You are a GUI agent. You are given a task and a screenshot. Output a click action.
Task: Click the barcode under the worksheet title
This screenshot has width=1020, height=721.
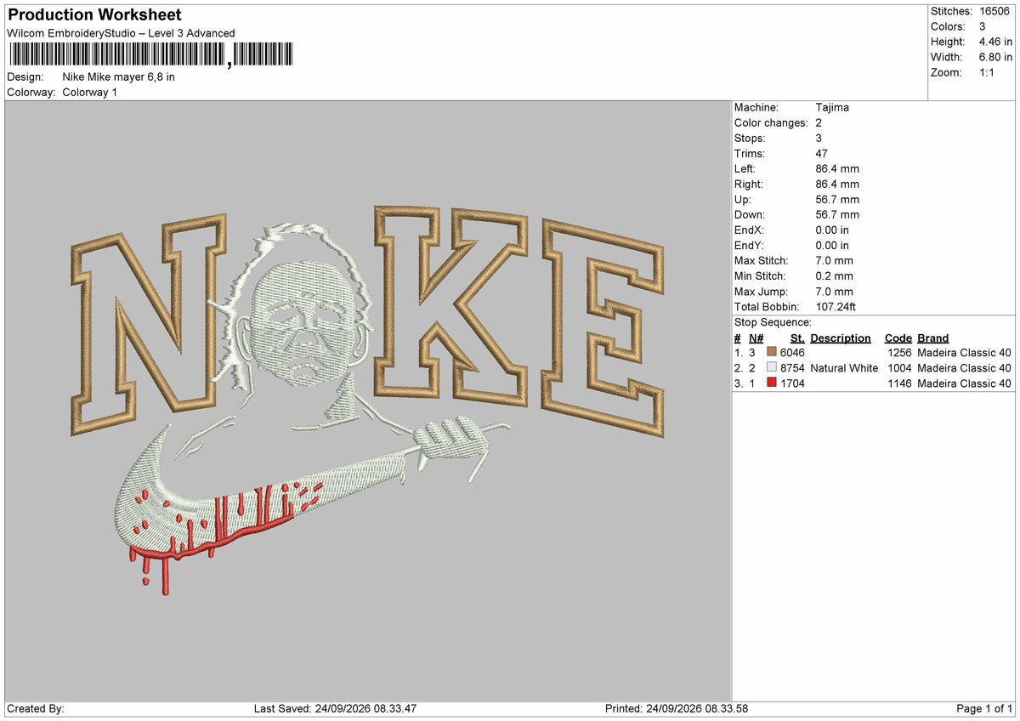150,54
